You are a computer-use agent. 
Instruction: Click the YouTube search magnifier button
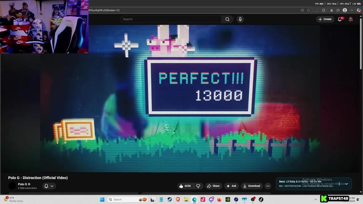point(227,19)
